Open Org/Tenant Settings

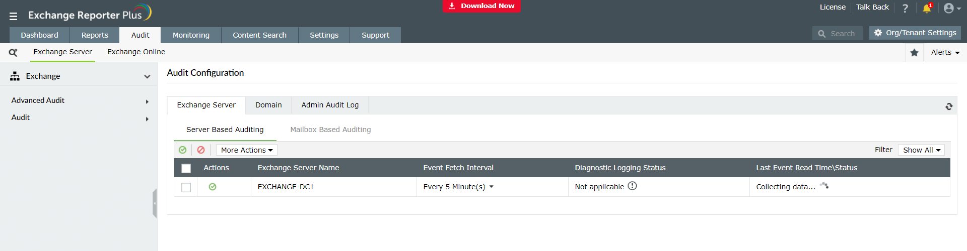tap(915, 33)
